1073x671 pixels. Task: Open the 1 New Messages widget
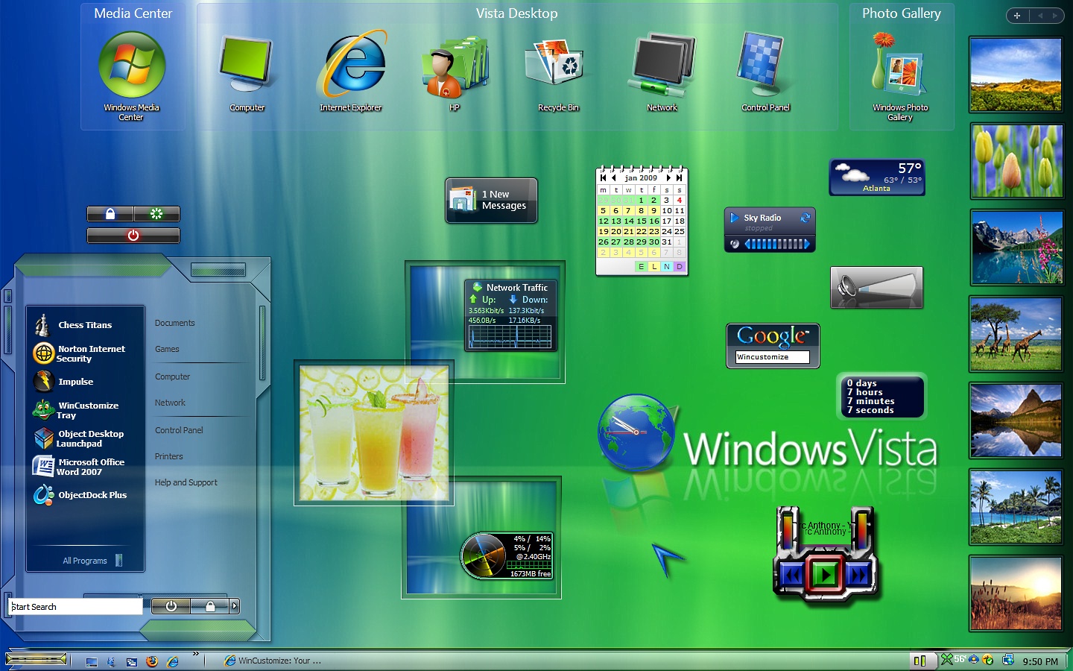[492, 201]
